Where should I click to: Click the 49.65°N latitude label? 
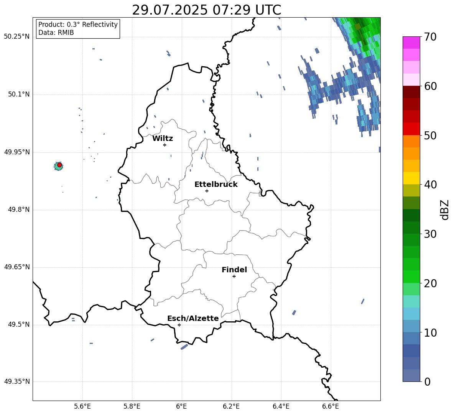(17, 267)
